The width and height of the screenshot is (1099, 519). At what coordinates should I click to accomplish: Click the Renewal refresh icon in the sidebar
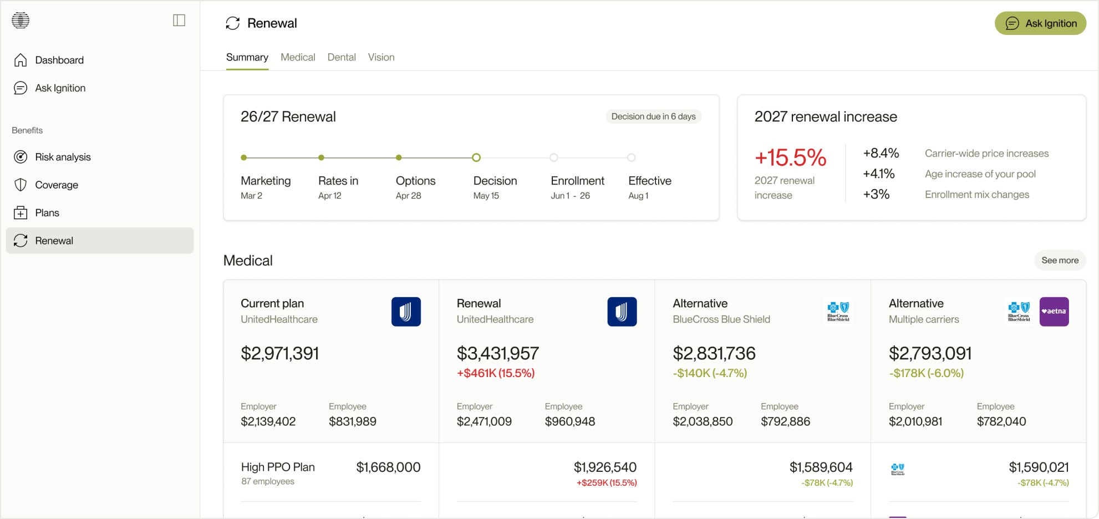(x=21, y=241)
